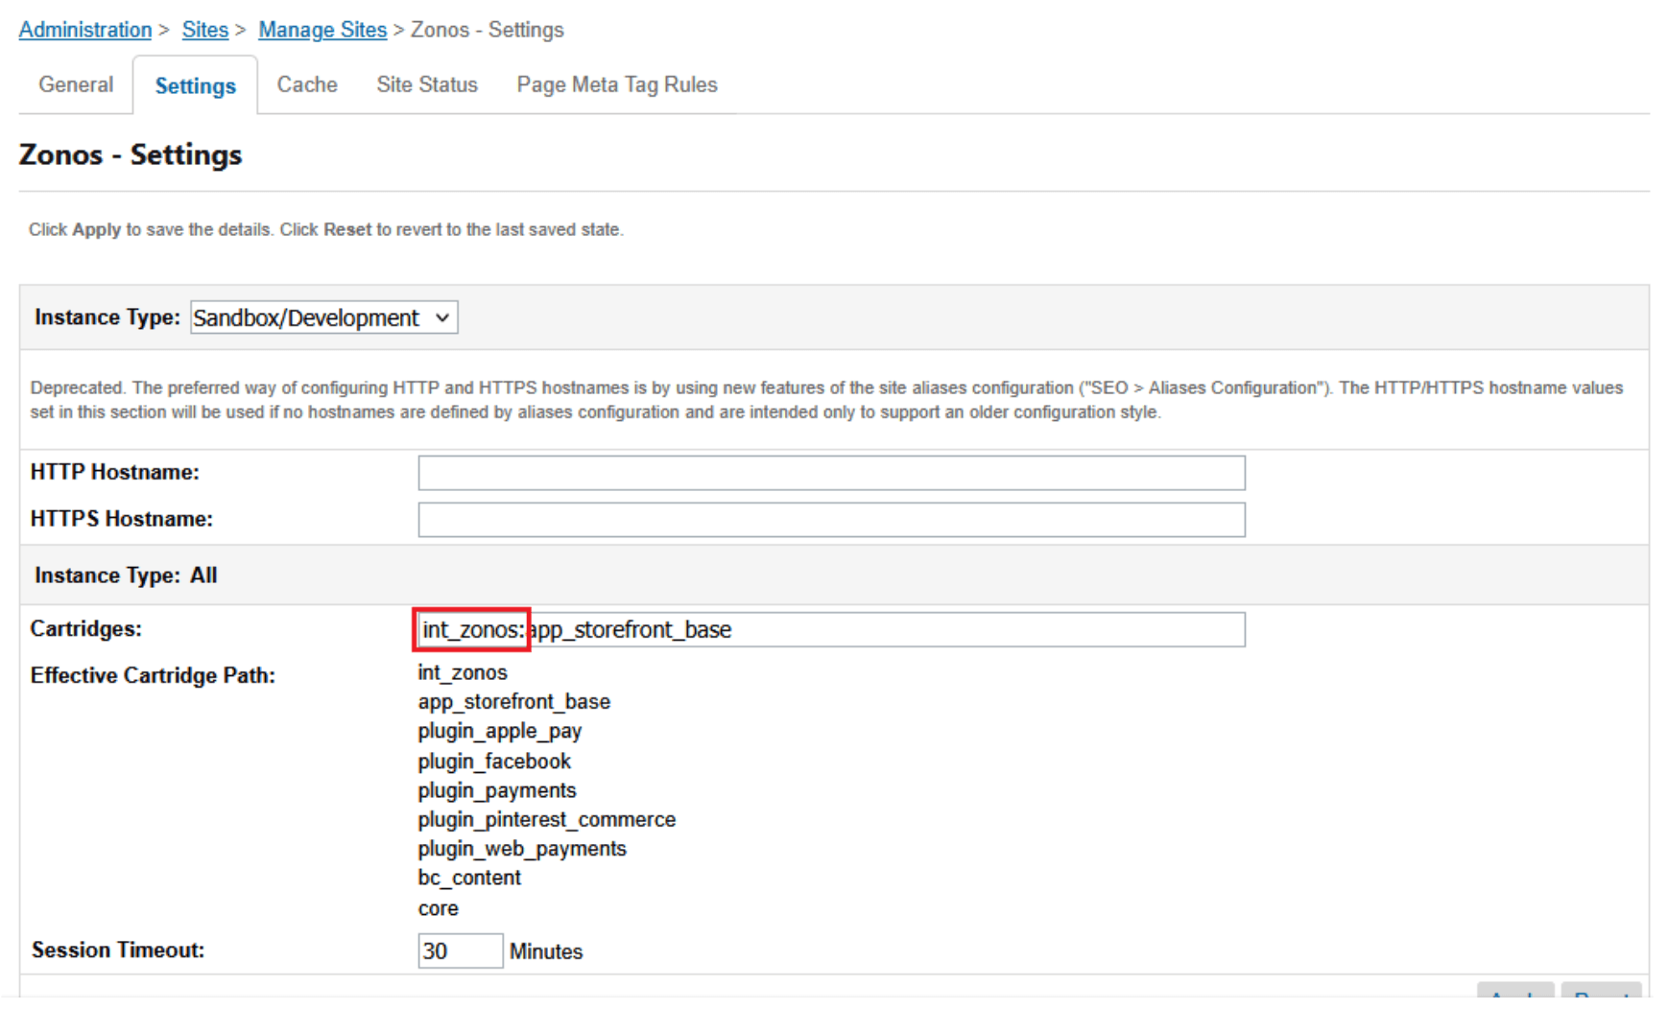This screenshot has width=1668, height=1009.
Task: Click plugin_pinterest_commerce in the cartridge list
Action: coord(546,819)
